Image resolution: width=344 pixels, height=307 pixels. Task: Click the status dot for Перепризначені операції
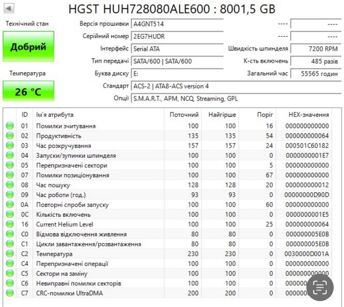pyautogui.click(x=10, y=263)
